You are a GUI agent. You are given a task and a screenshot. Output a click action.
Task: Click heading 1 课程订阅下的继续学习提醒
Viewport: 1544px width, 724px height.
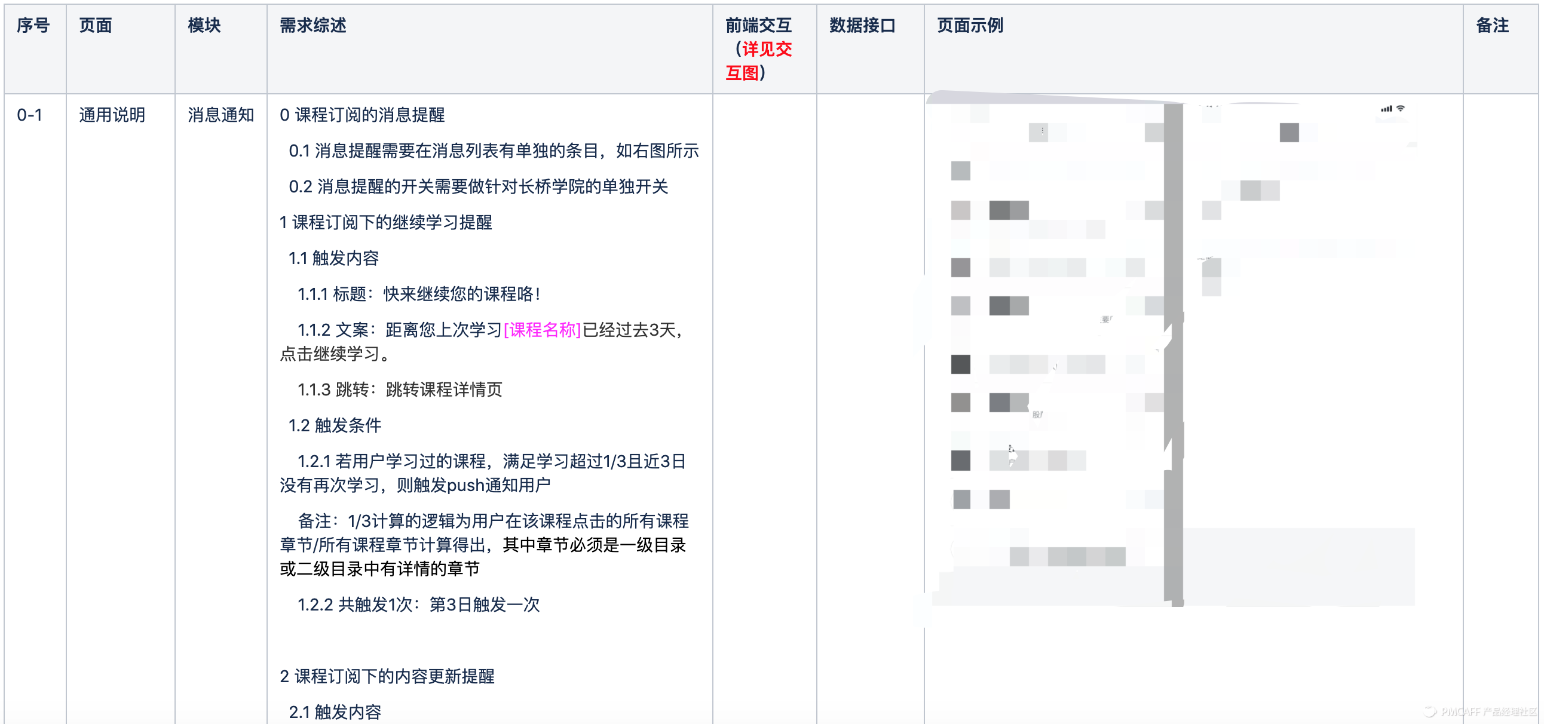tap(386, 223)
